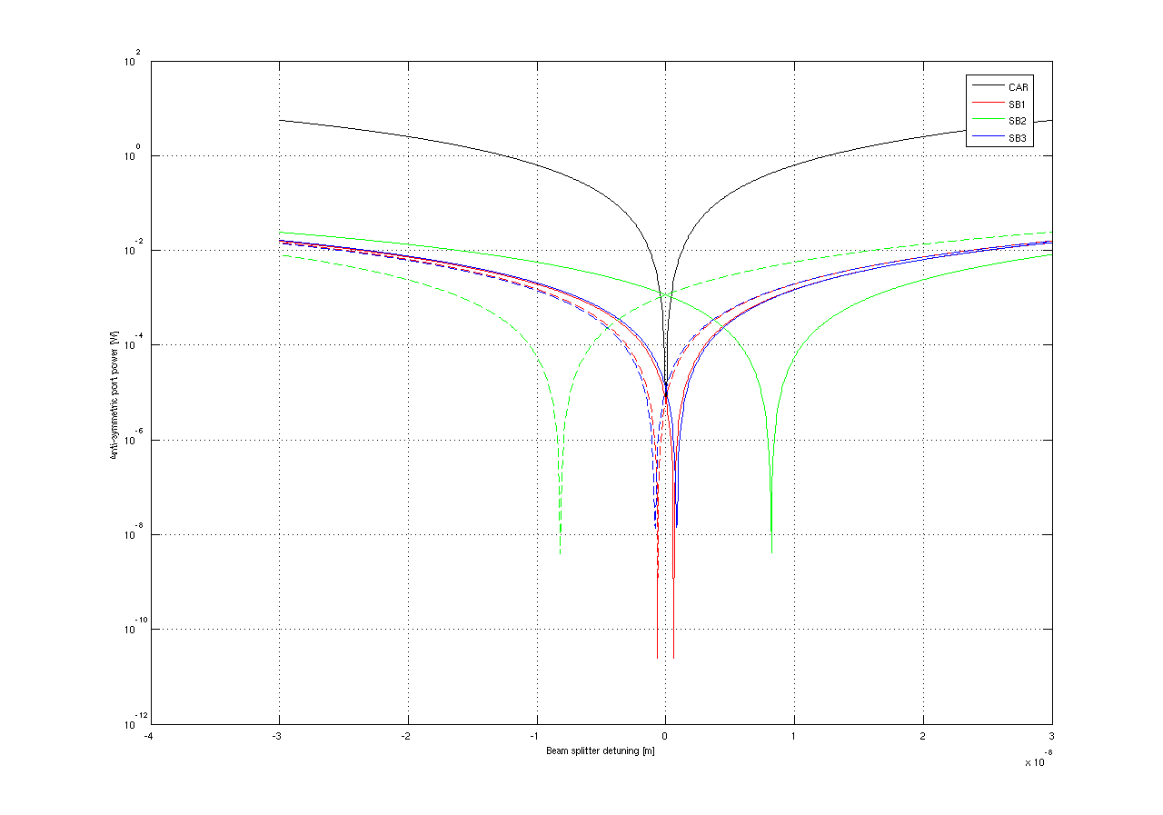The image size is (1163, 815).
Task: Click the bottom of the dashed green dip on the left
Action: [x=560, y=551]
